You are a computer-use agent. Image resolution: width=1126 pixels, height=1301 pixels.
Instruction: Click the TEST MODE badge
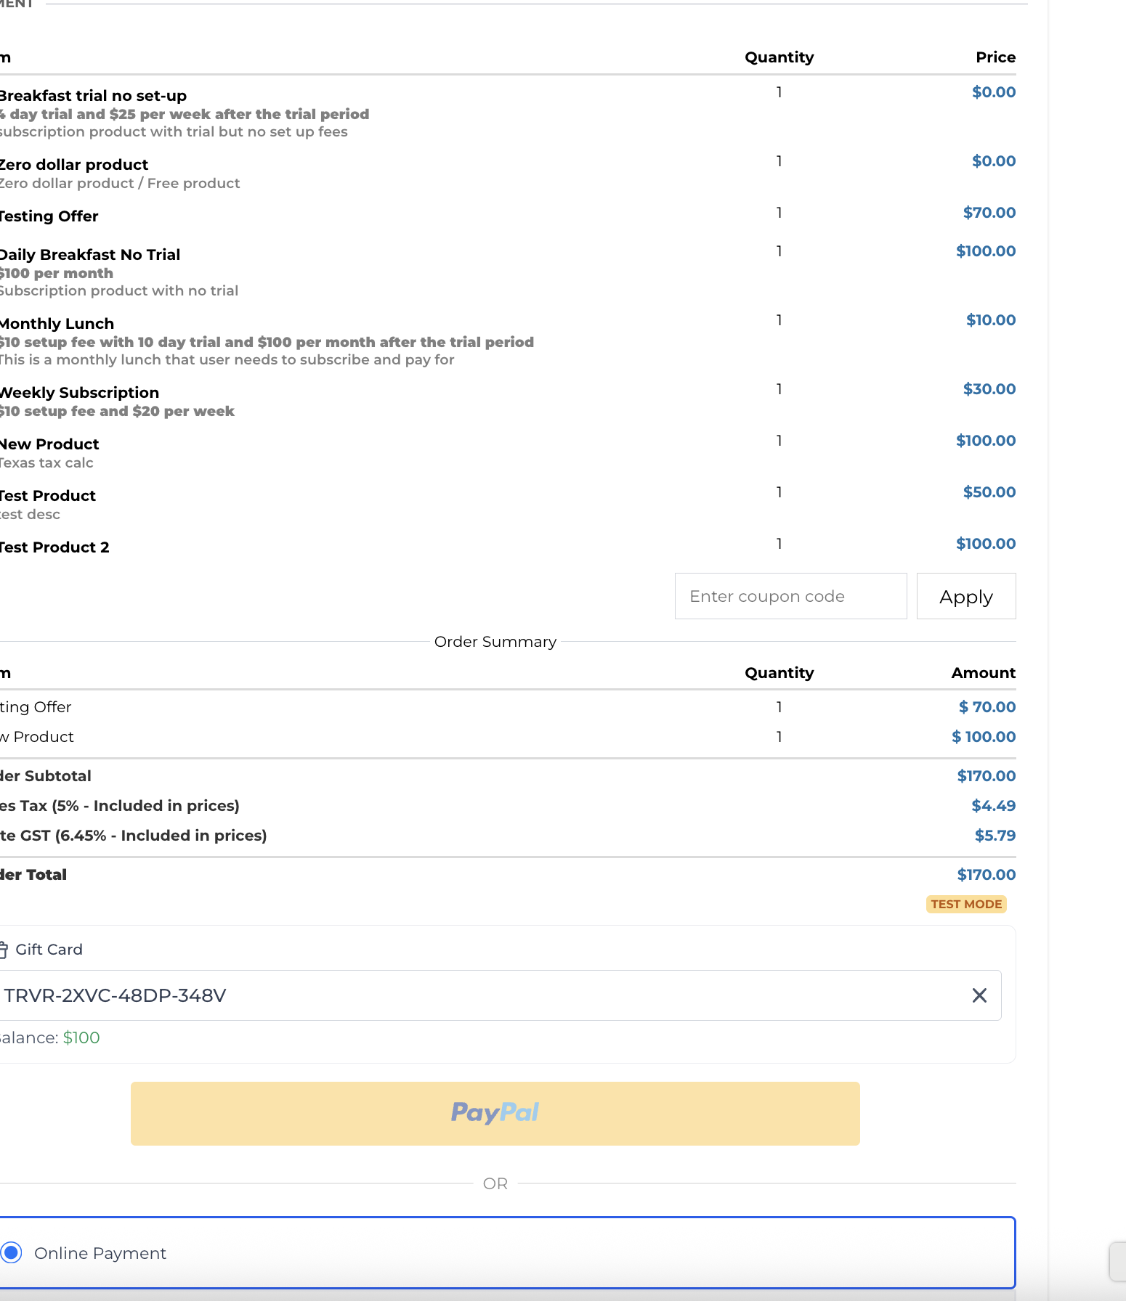[x=966, y=904]
